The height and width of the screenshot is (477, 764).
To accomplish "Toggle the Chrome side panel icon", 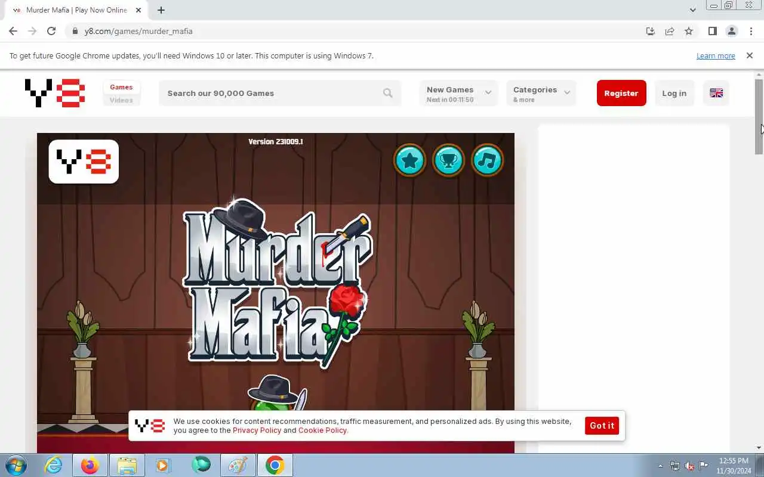I will coord(712,31).
